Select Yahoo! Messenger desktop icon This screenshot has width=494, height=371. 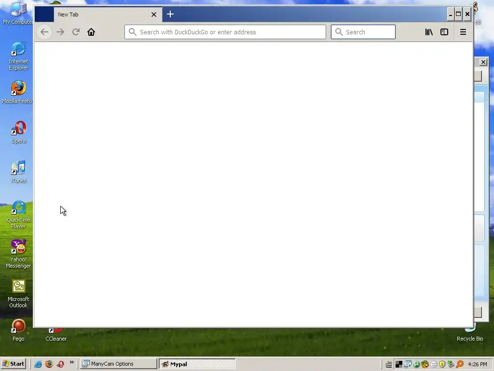(x=18, y=254)
